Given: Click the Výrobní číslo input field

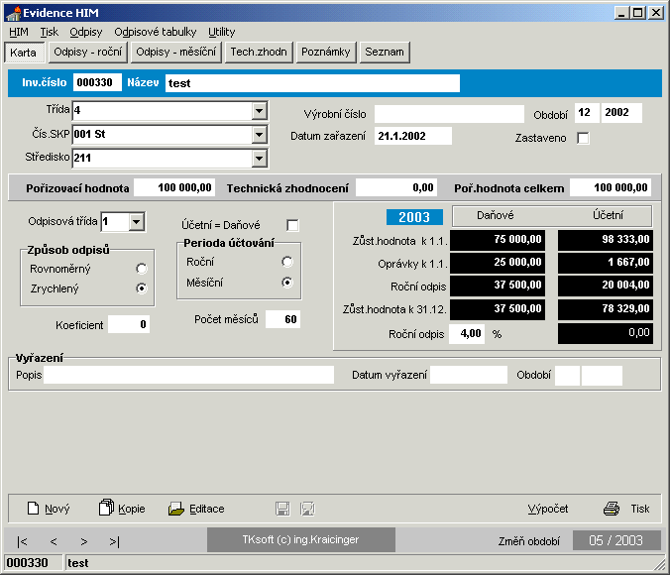Looking at the screenshot, I should 450,114.
